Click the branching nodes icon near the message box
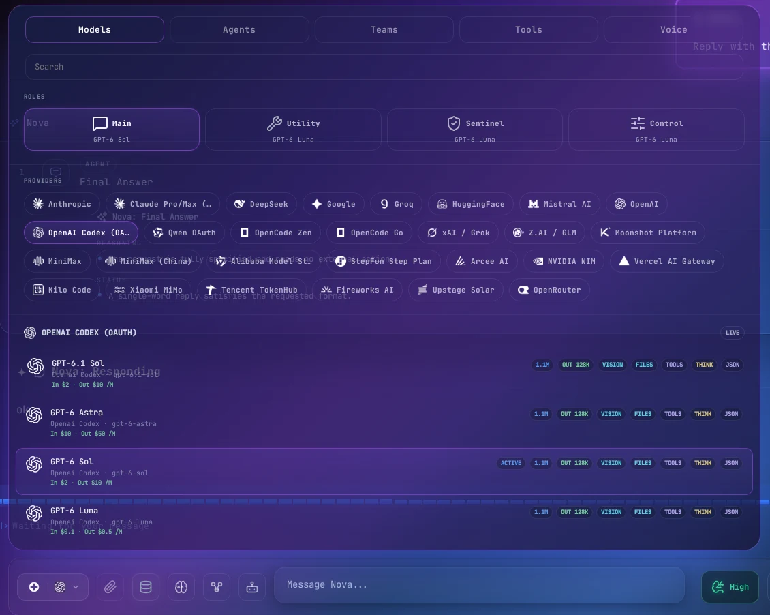The height and width of the screenshot is (615, 770). coord(217,587)
